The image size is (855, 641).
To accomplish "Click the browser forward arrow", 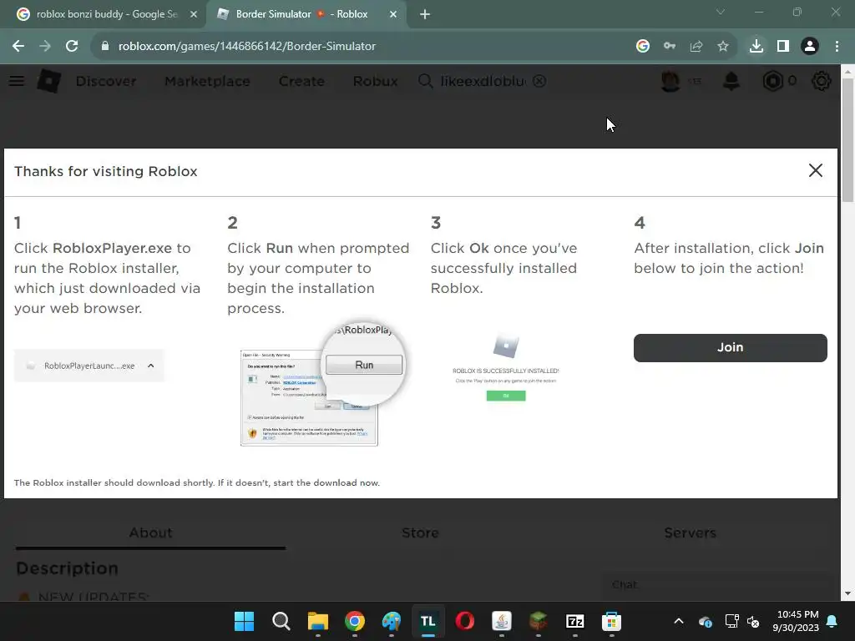I will click(x=45, y=47).
